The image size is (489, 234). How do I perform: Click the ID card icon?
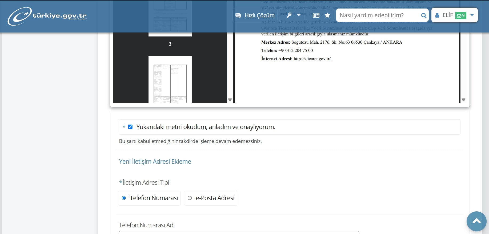click(x=316, y=15)
